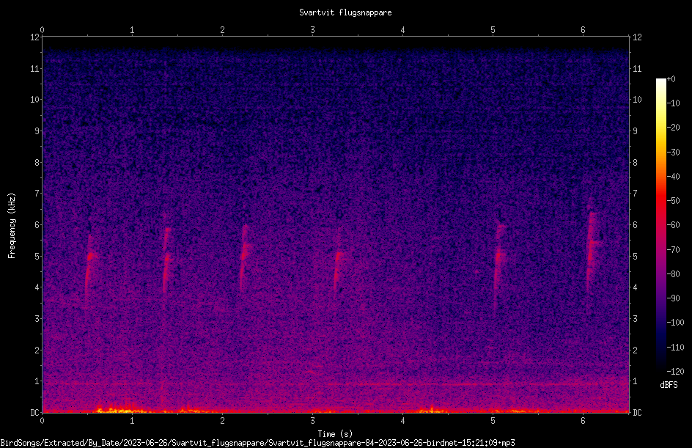Click the color scale gradient bar
Image resolution: width=692 pixels, height=448 pixels.
point(660,224)
